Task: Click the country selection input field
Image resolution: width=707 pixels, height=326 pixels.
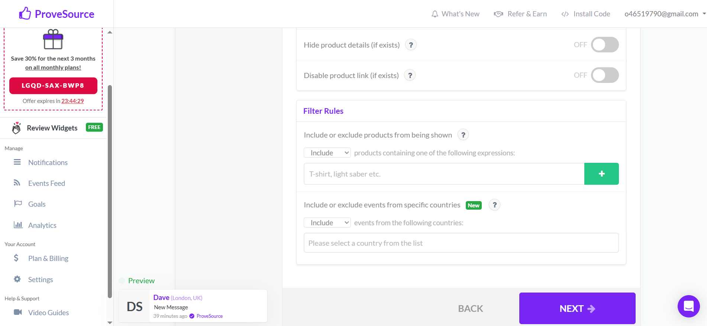Action: click(461, 243)
